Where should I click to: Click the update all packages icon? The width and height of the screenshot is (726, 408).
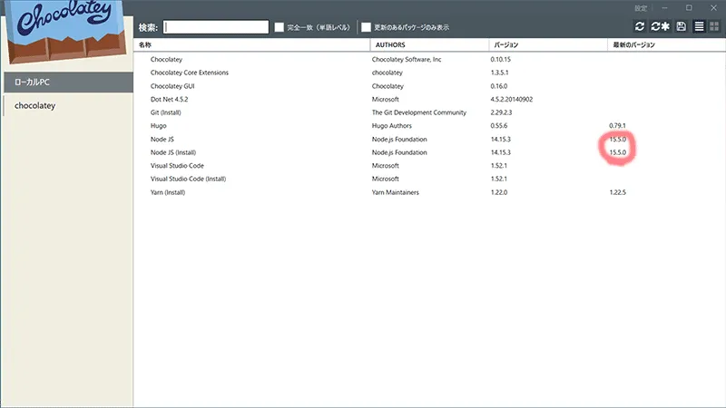pos(661,26)
